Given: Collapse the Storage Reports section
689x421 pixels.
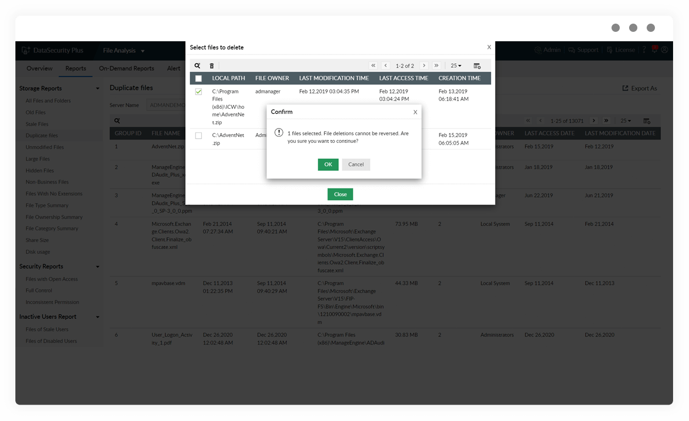Looking at the screenshot, I should click(x=98, y=88).
